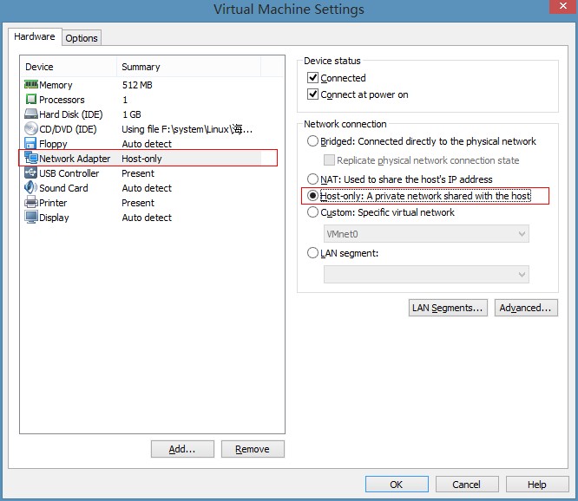This screenshot has width=578, height=501.
Task: Select the USB Controller icon
Action: point(31,173)
